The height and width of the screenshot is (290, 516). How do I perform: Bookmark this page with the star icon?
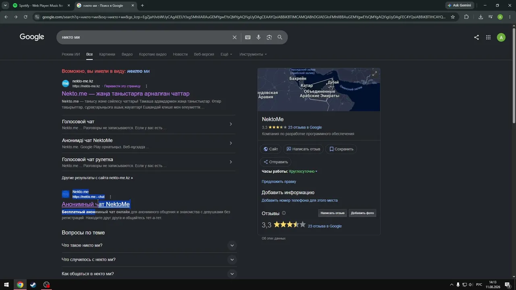click(x=453, y=17)
